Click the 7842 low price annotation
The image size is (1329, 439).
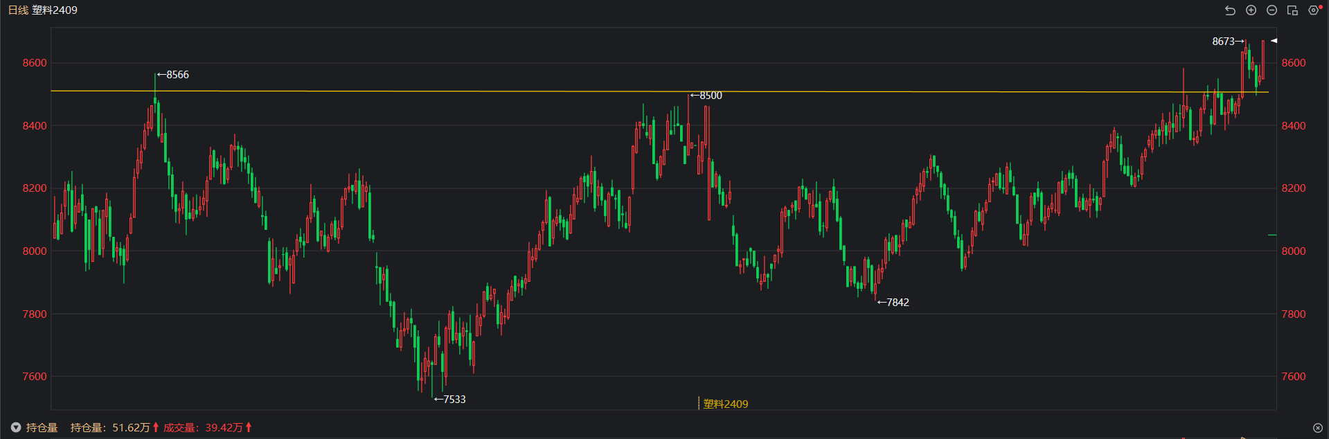tap(893, 303)
